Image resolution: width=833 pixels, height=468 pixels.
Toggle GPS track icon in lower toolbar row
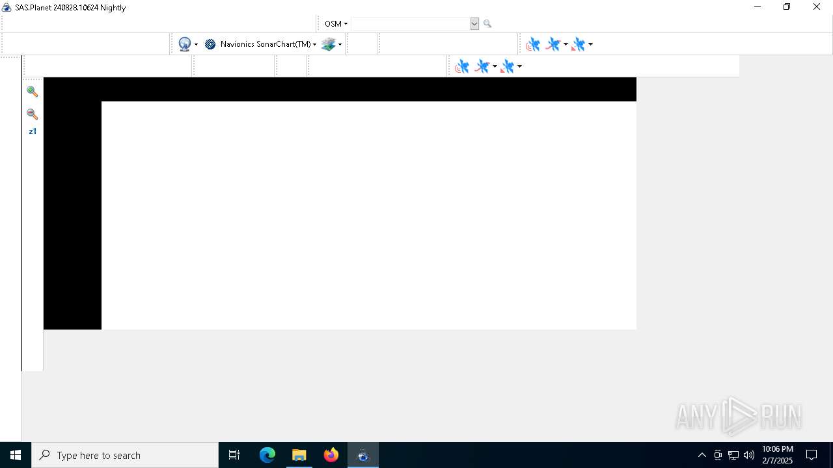point(482,66)
